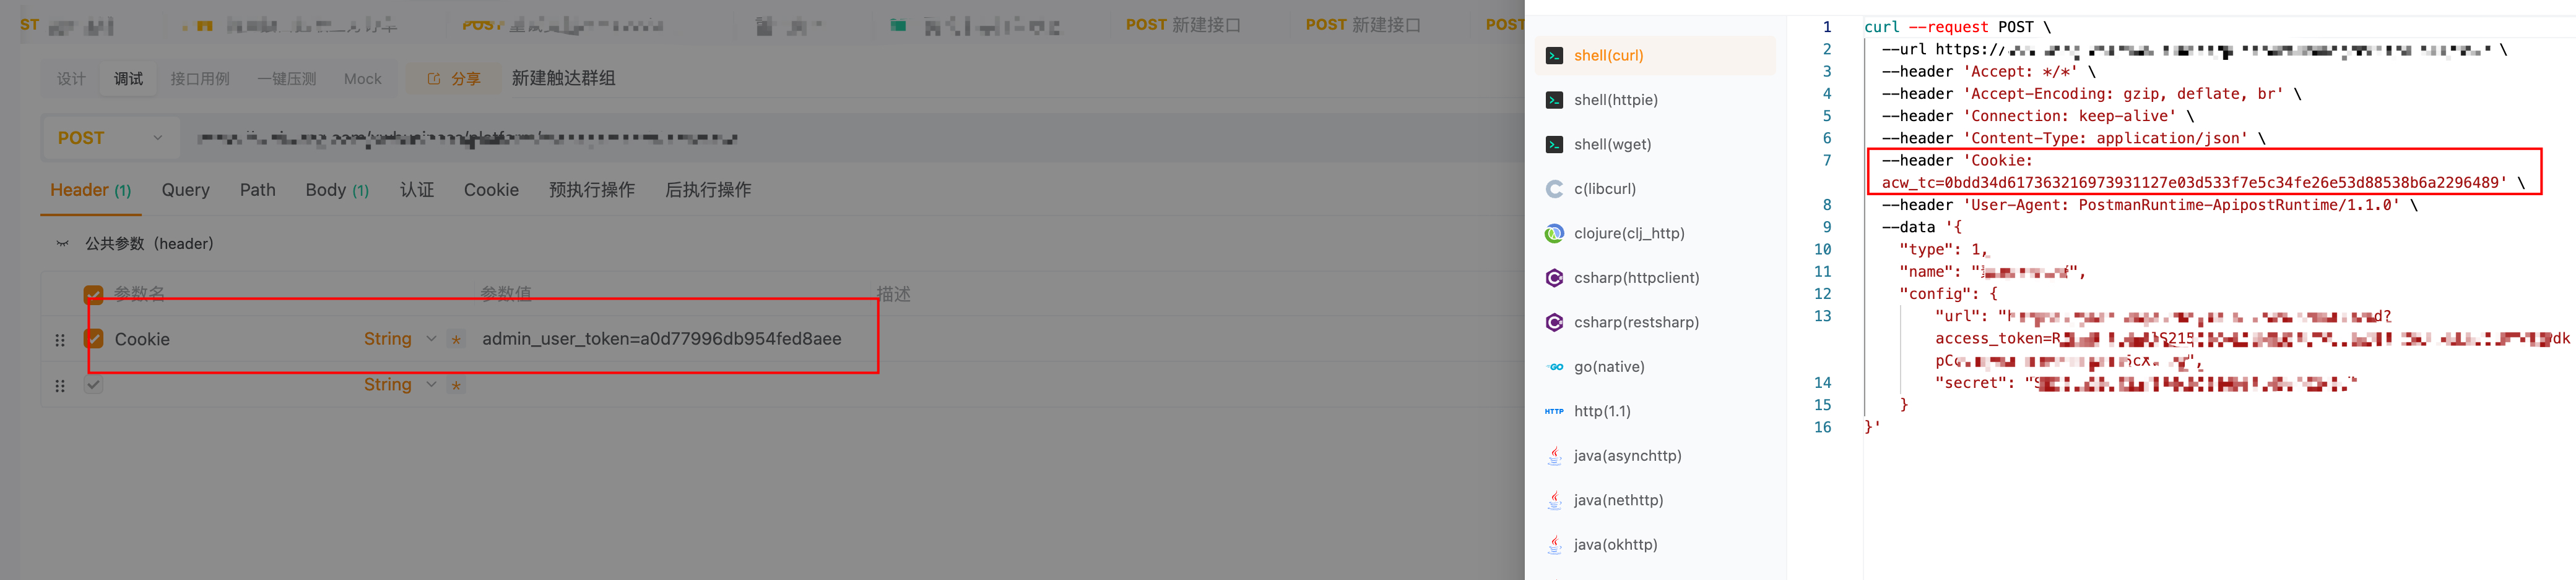Select csharp(httpclient) icon
The height and width of the screenshot is (580, 2576).
click(1554, 277)
